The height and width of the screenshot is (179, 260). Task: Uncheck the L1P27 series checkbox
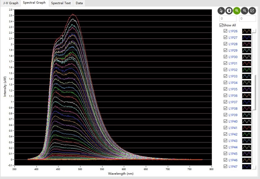(x=225, y=37)
